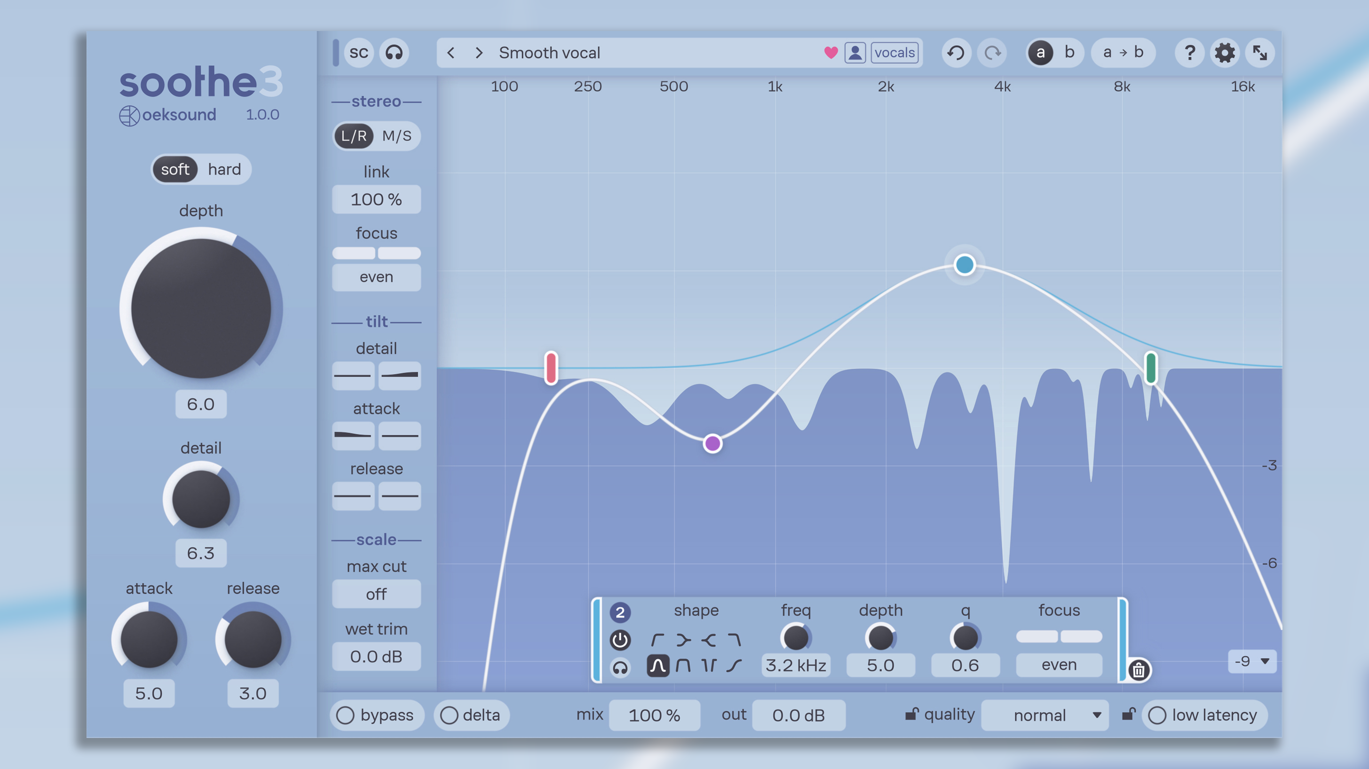Select the green high-cut handle on the graph
1369x769 pixels.
click(x=1151, y=368)
